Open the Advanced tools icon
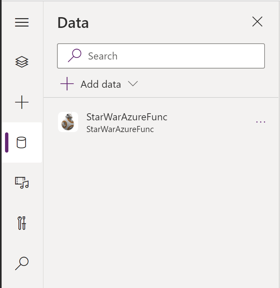 (x=22, y=223)
